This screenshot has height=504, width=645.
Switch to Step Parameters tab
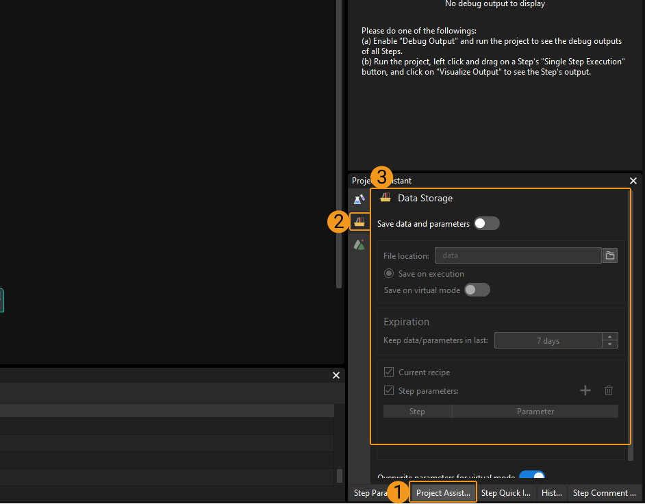coord(370,493)
